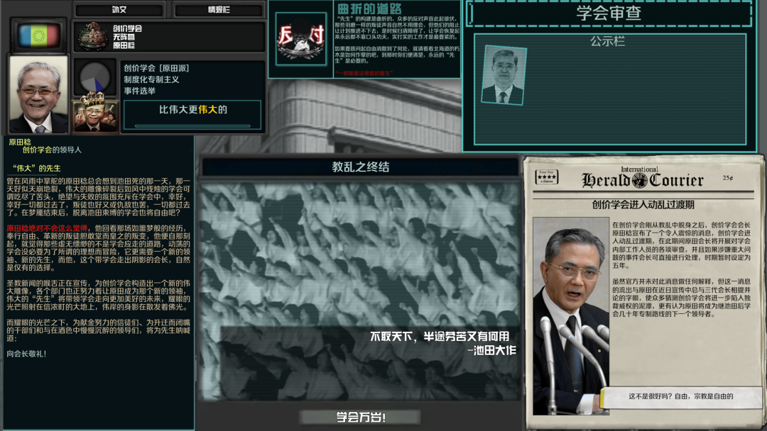
Task: Click the 25¢ price on the newspaper
Action: 728,178
